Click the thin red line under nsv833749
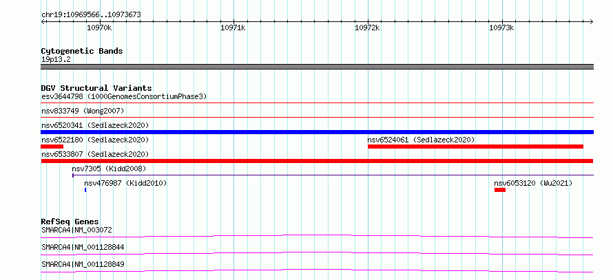Screen dimensions: 613x280 [317, 117]
